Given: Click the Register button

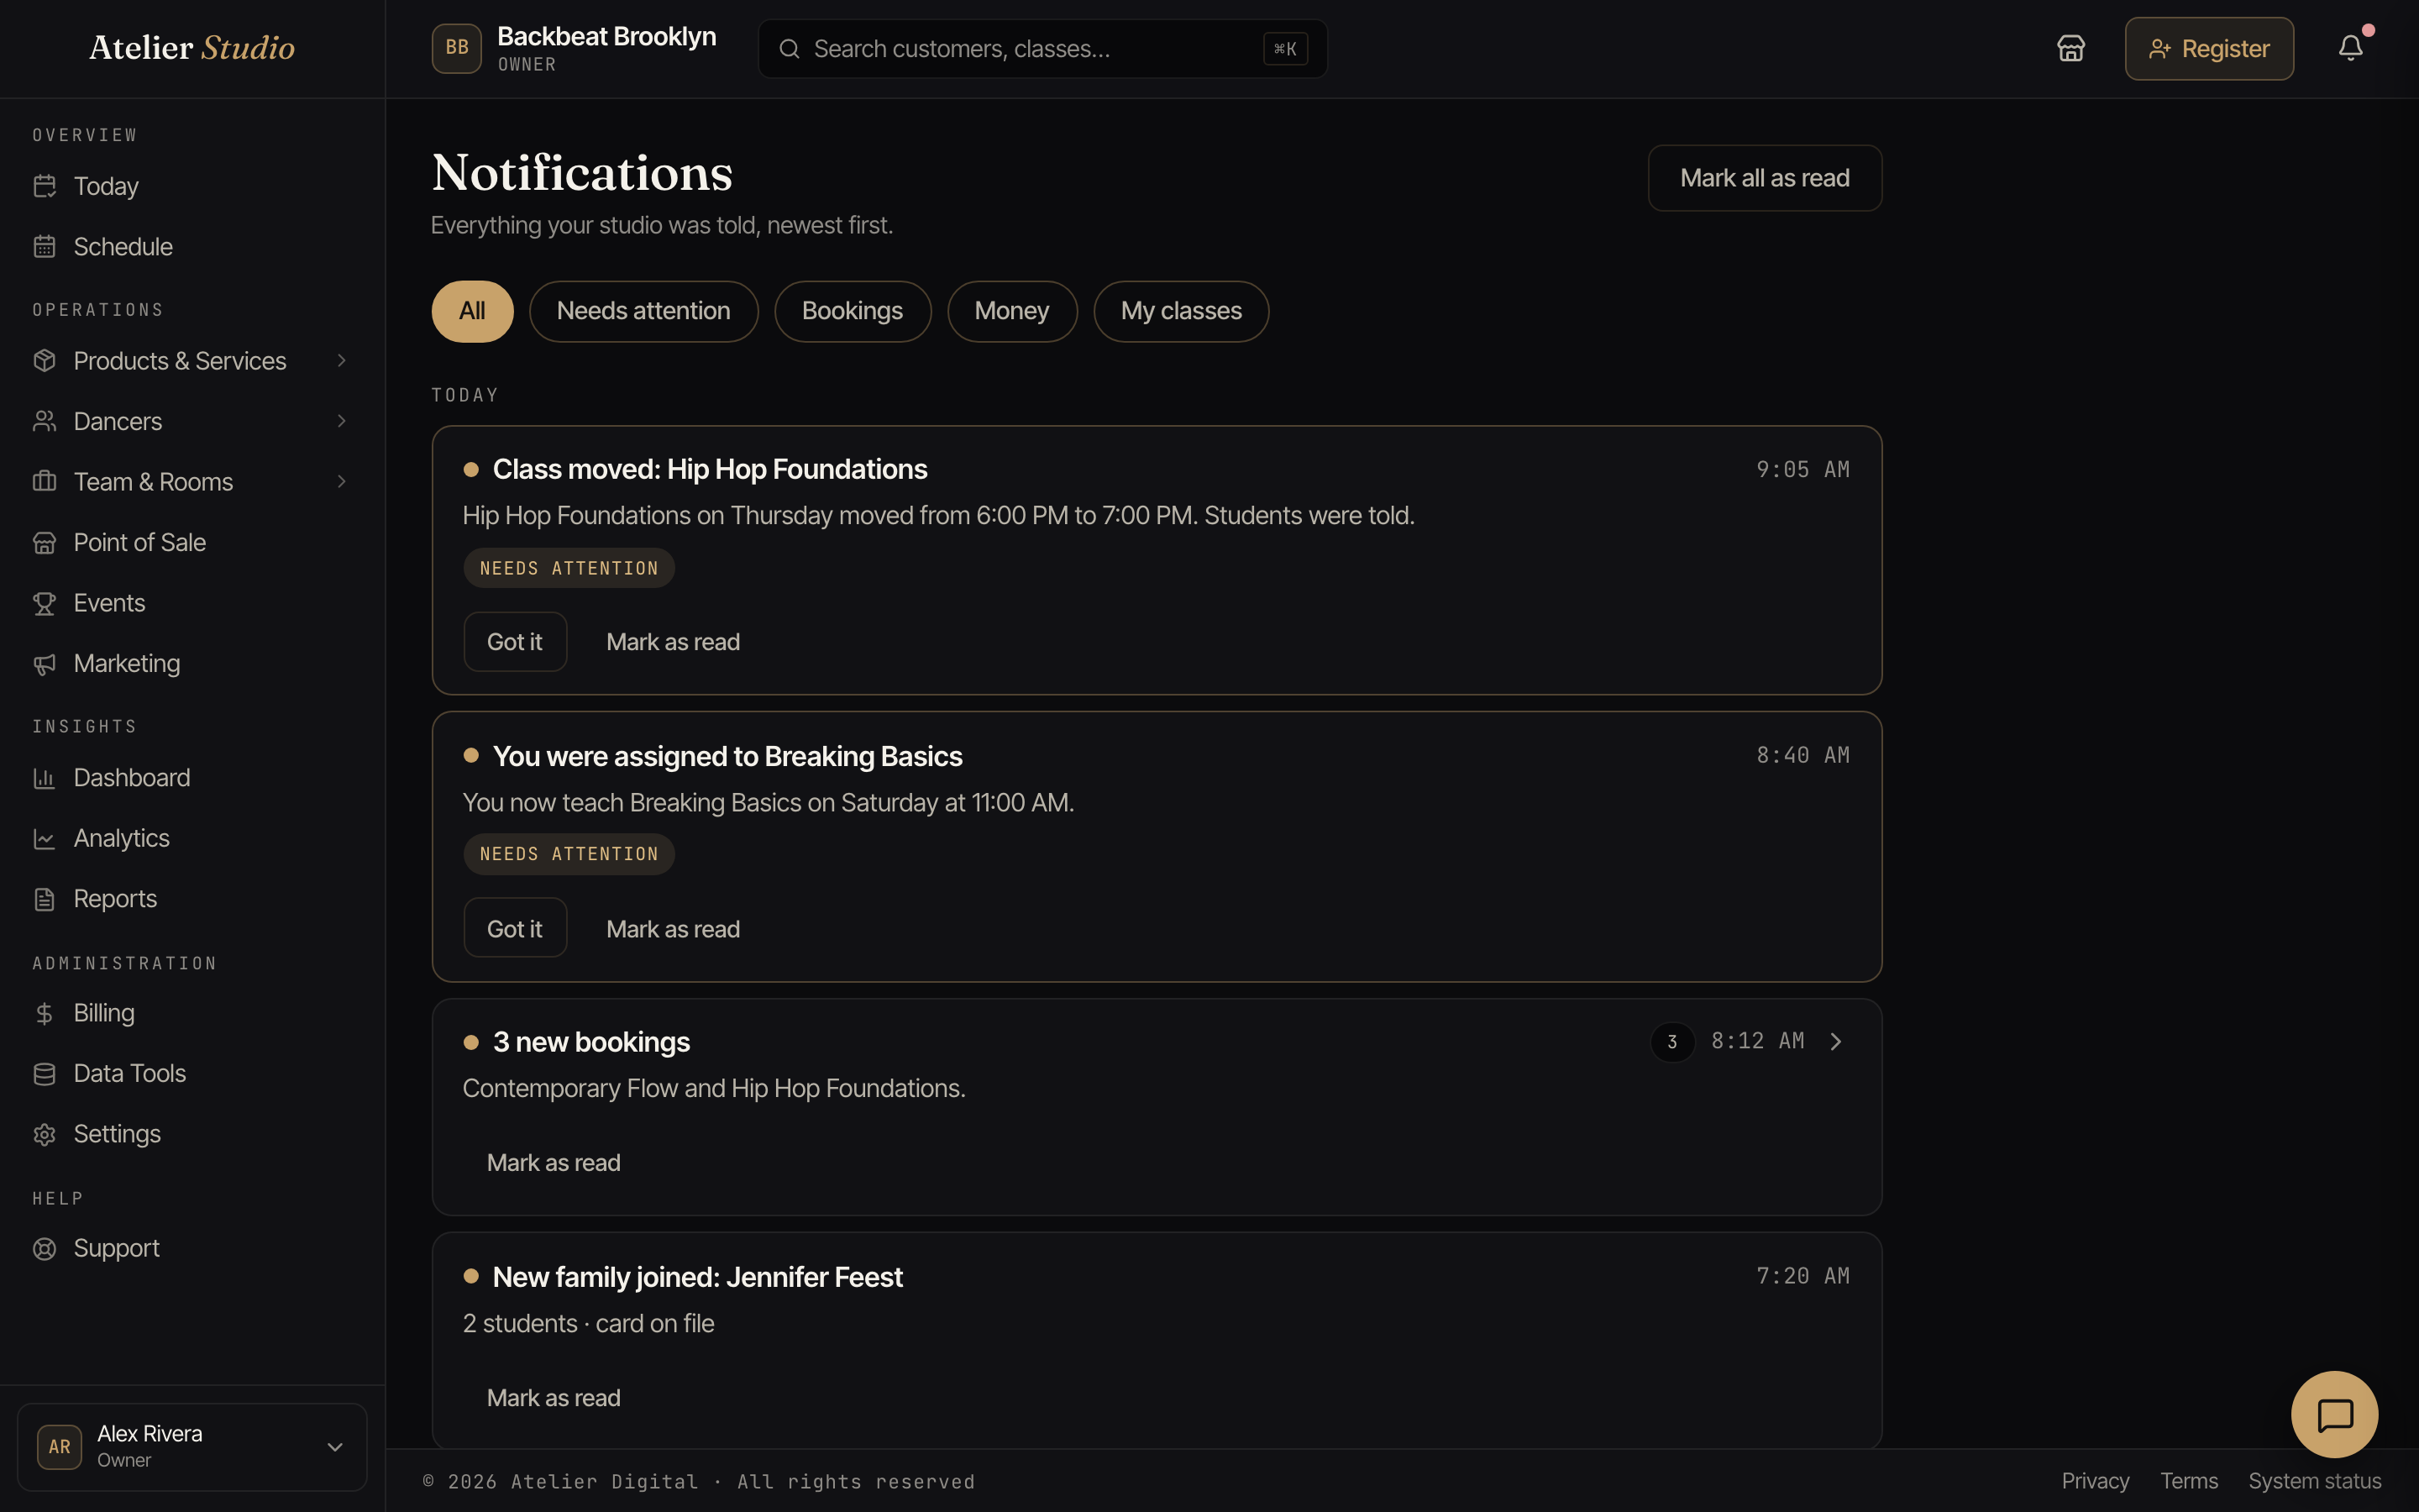Looking at the screenshot, I should pos(2209,48).
